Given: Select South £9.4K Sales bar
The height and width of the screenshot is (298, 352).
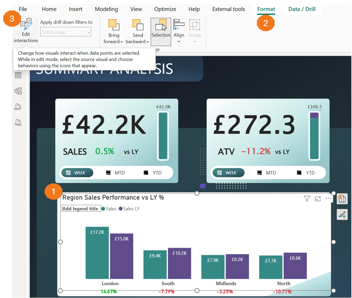Looking at the screenshot, I should pyautogui.click(x=155, y=265).
